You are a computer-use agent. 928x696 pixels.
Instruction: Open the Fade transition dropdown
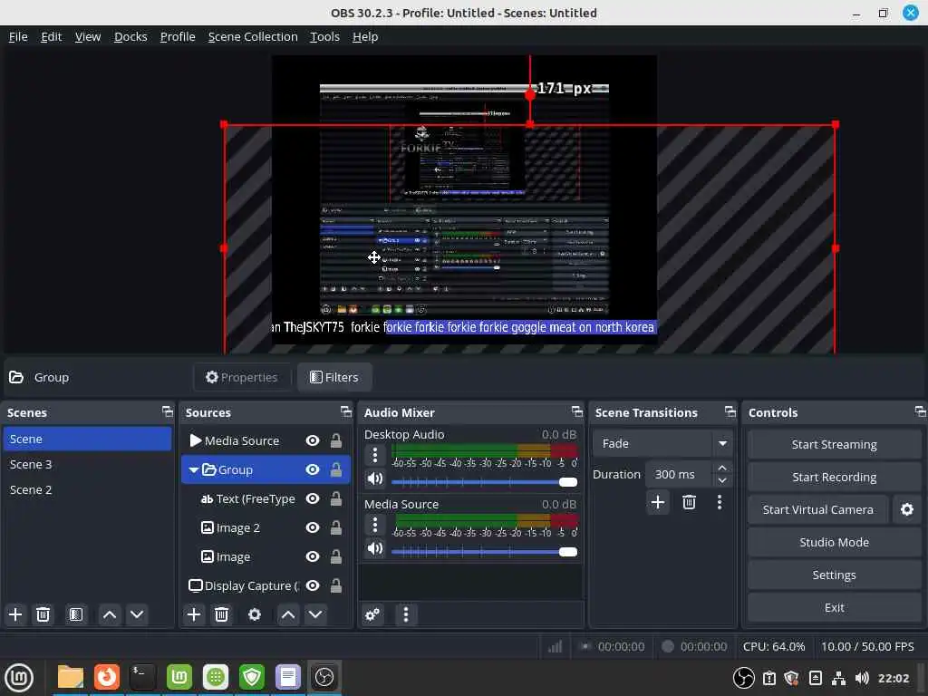(x=662, y=443)
